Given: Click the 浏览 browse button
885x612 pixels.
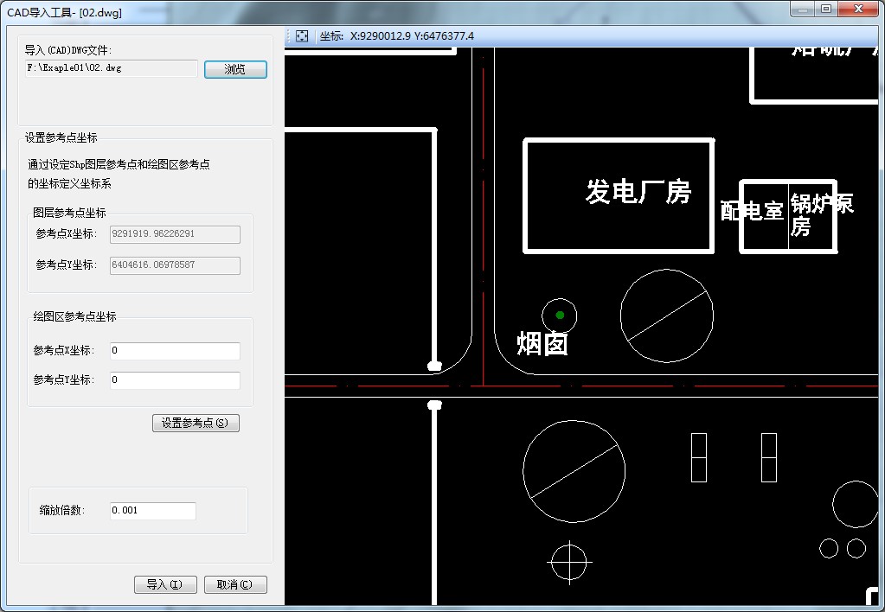Looking at the screenshot, I should pyautogui.click(x=235, y=69).
